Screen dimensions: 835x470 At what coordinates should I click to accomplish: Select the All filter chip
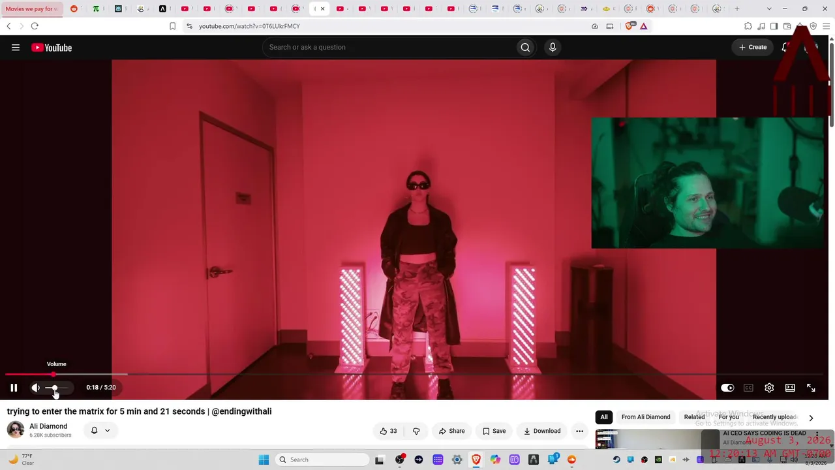pyautogui.click(x=604, y=417)
